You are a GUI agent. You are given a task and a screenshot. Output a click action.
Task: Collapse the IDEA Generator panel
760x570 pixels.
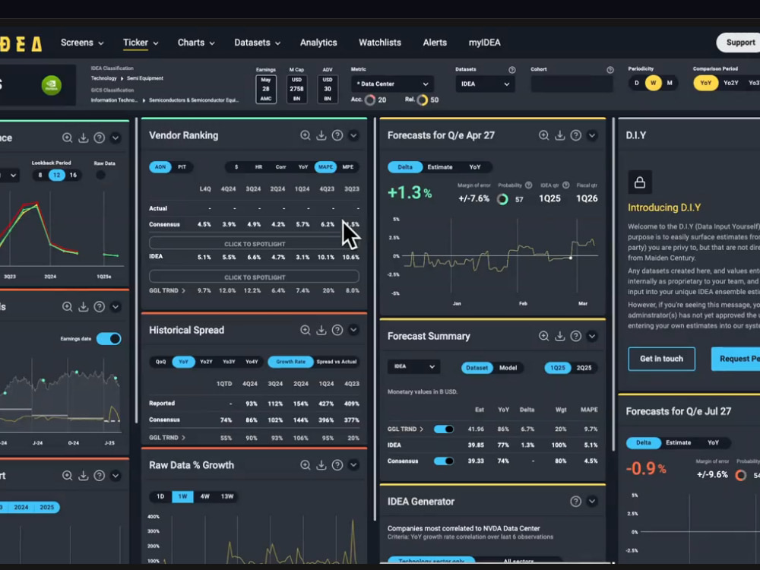click(592, 501)
